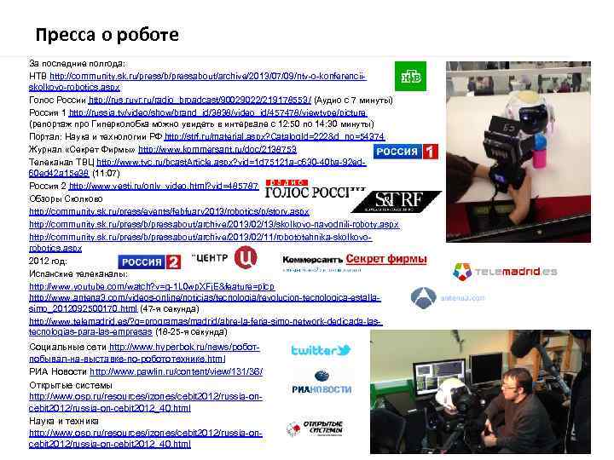Open the antena3.com videos-online link
Viewport: 614px width, 460px height.
(205, 303)
